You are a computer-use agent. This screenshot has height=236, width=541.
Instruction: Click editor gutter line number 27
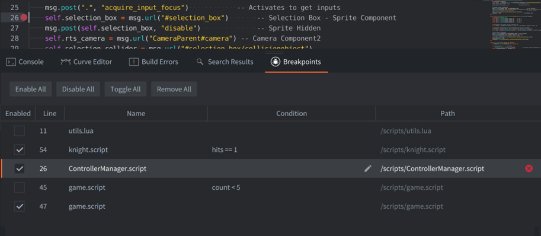(15, 28)
